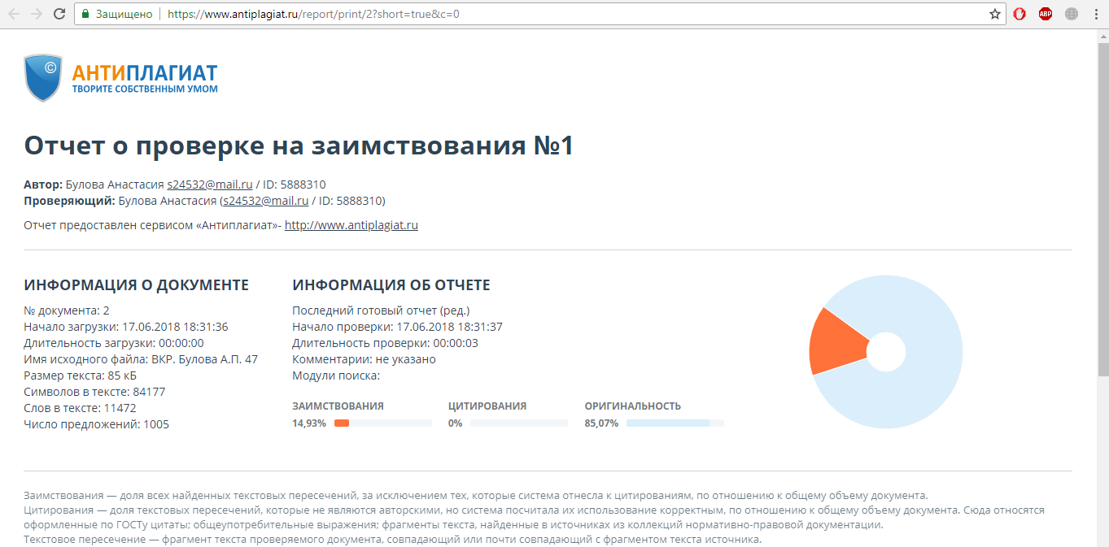Screen dimensions: 1109x547
Task: Open the red O extension icon
Action: (1019, 14)
